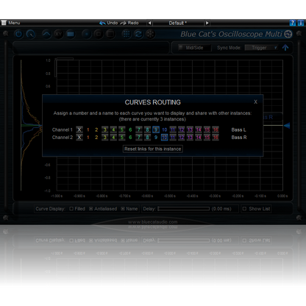The width and height of the screenshot is (306, 306).
Task: Enable the Show List checkbox
Action: 244,209
